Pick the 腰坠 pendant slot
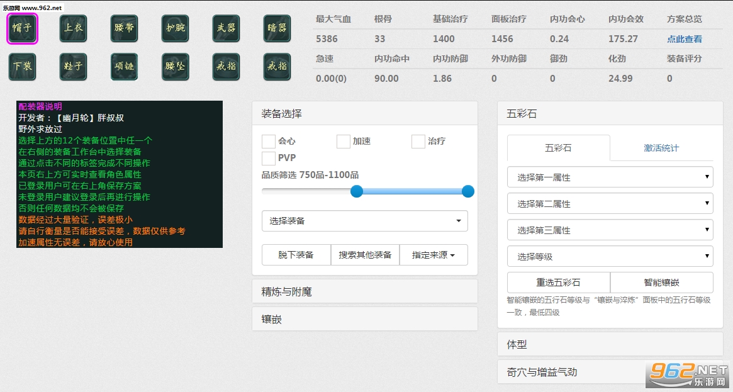 (175, 67)
